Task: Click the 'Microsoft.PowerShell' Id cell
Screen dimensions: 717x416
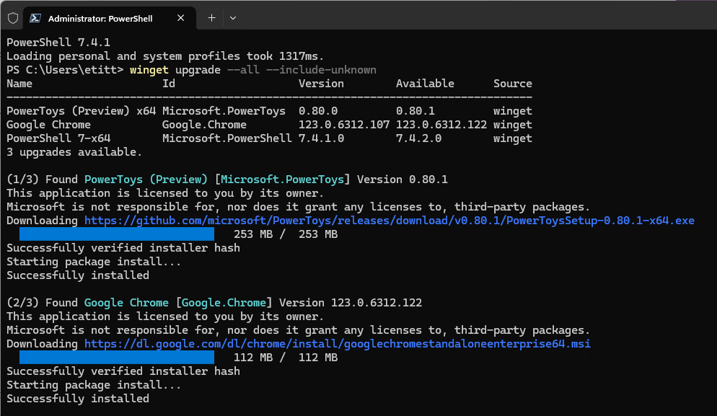Action: click(x=226, y=138)
